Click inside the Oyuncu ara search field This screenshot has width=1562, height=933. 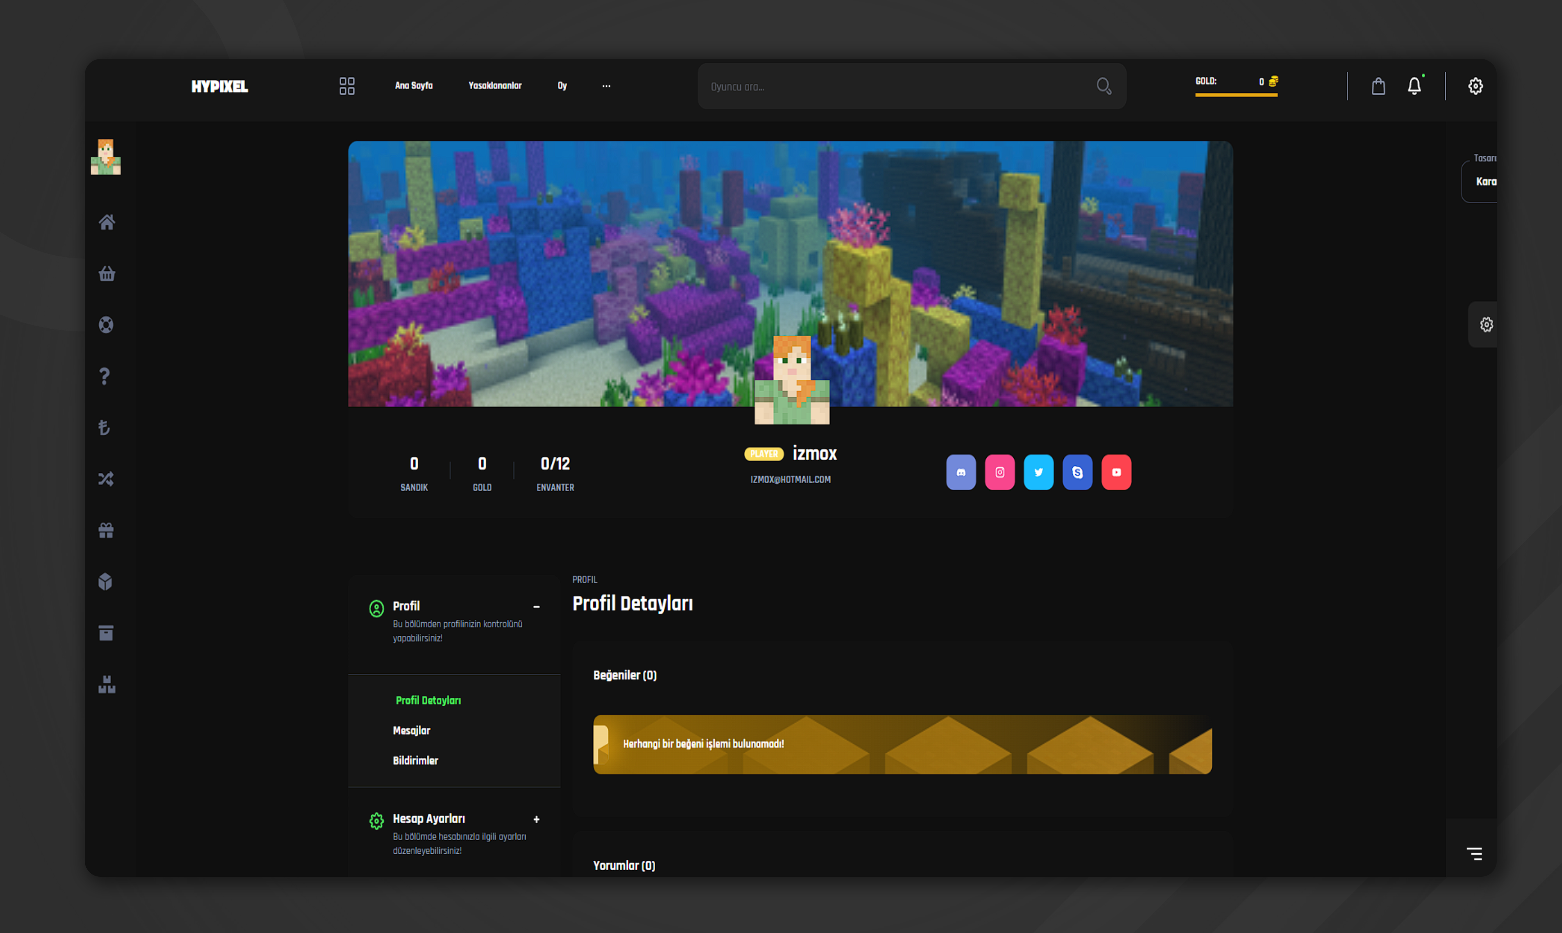point(880,86)
